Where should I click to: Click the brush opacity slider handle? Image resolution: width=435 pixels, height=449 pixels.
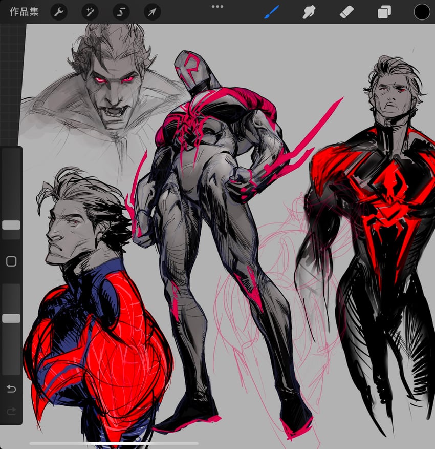pos(11,318)
